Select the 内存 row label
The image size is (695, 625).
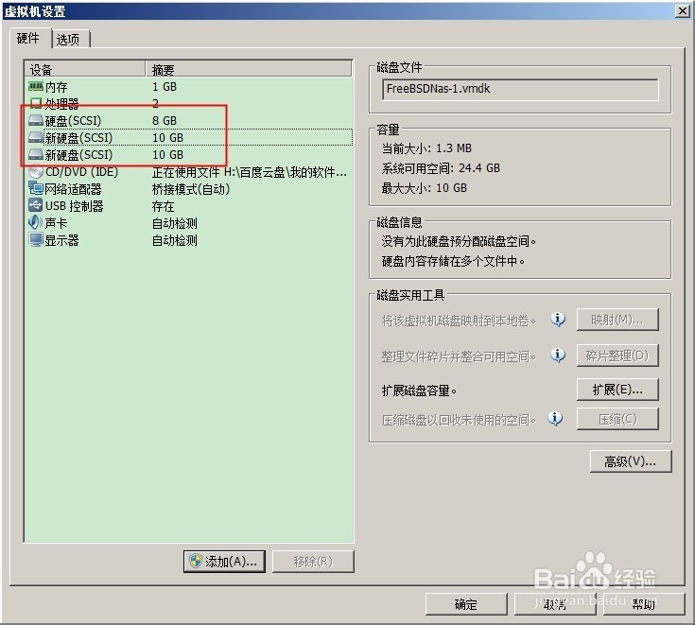[57, 87]
